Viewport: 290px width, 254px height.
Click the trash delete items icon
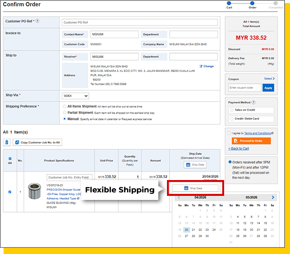click(x=7, y=142)
